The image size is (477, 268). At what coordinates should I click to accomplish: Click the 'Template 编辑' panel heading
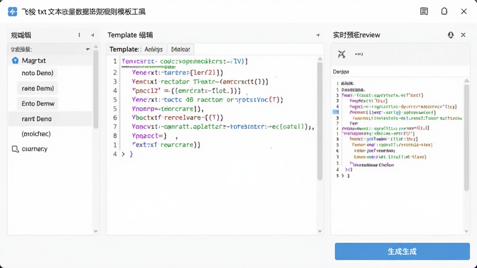click(130, 35)
